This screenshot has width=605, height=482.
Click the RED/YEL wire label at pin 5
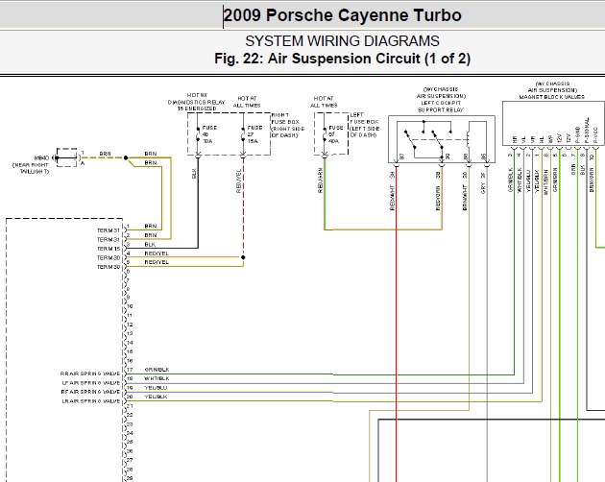[x=157, y=262]
